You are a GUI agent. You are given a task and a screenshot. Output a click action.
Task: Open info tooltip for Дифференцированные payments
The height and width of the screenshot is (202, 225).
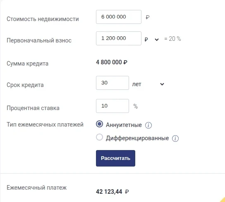point(175,139)
